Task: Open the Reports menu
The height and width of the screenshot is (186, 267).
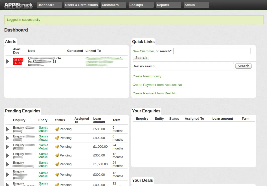Action: [168, 5]
